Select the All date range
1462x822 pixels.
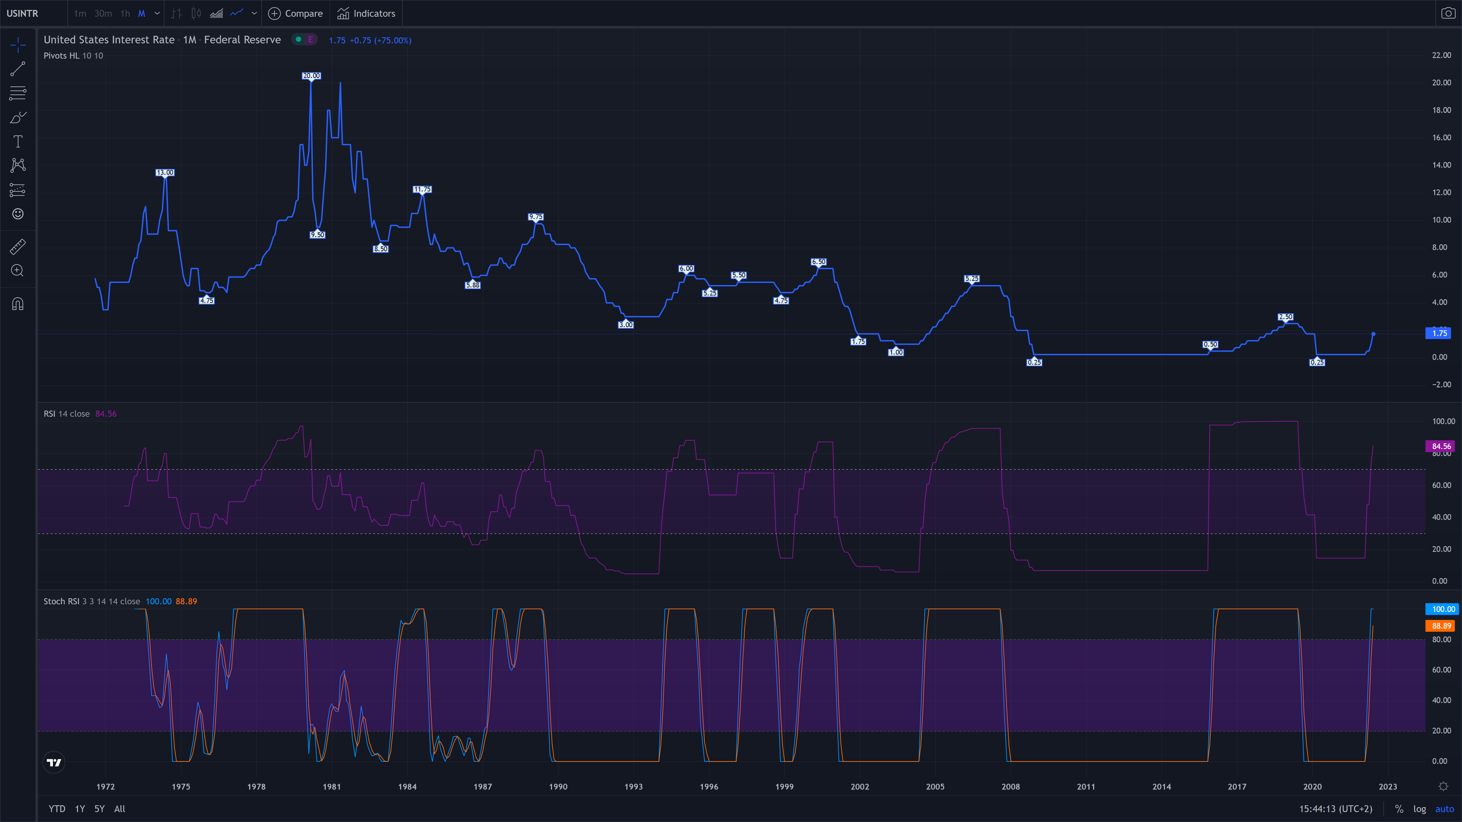(x=119, y=809)
